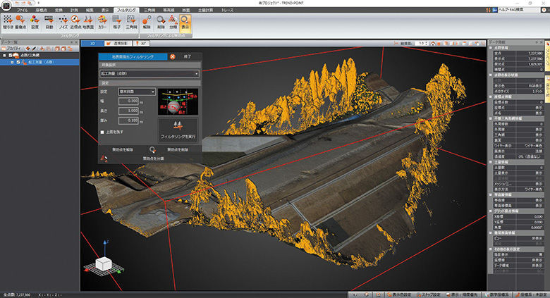Collapse the 不整三角形網情報 section

click(x=491, y=118)
